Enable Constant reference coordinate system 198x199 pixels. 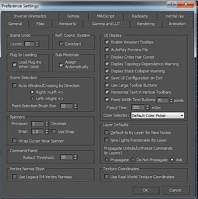click(x=61, y=44)
